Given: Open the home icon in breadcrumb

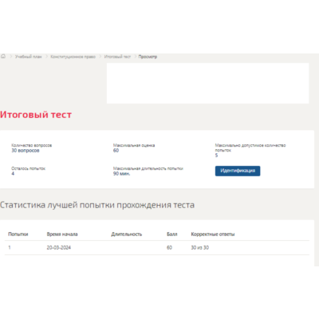Looking at the screenshot, I should point(3,57).
